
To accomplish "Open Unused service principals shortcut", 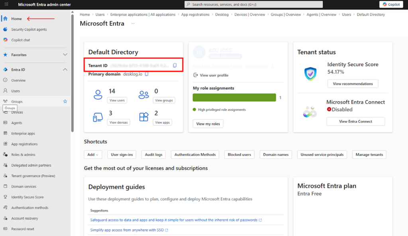I will tap(322, 155).
